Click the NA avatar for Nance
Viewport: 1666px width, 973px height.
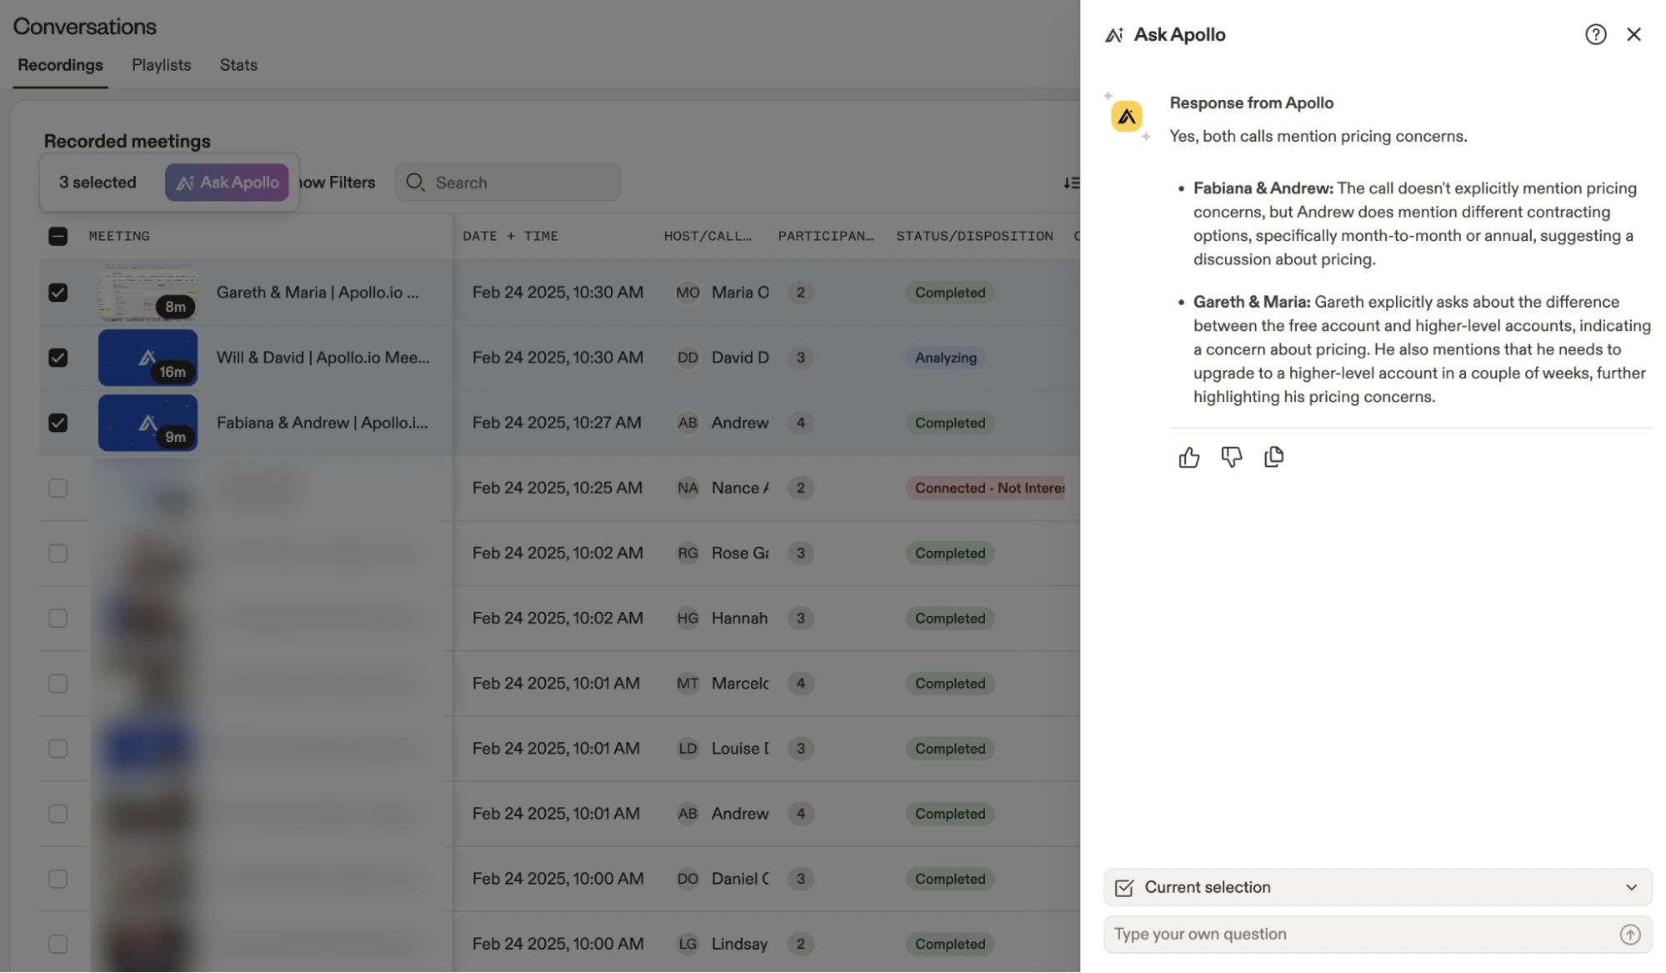[x=688, y=488]
